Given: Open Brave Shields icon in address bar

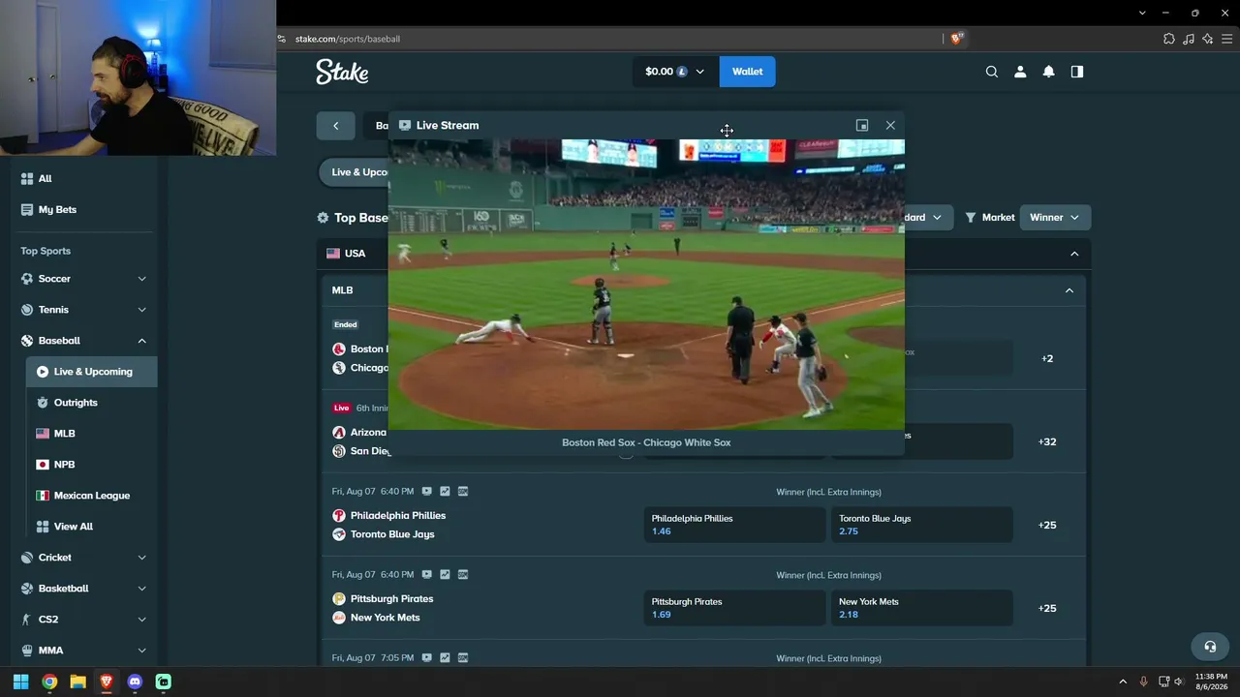Looking at the screenshot, I should (x=957, y=39).
